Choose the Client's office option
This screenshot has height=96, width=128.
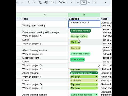(x=77, y=59)
